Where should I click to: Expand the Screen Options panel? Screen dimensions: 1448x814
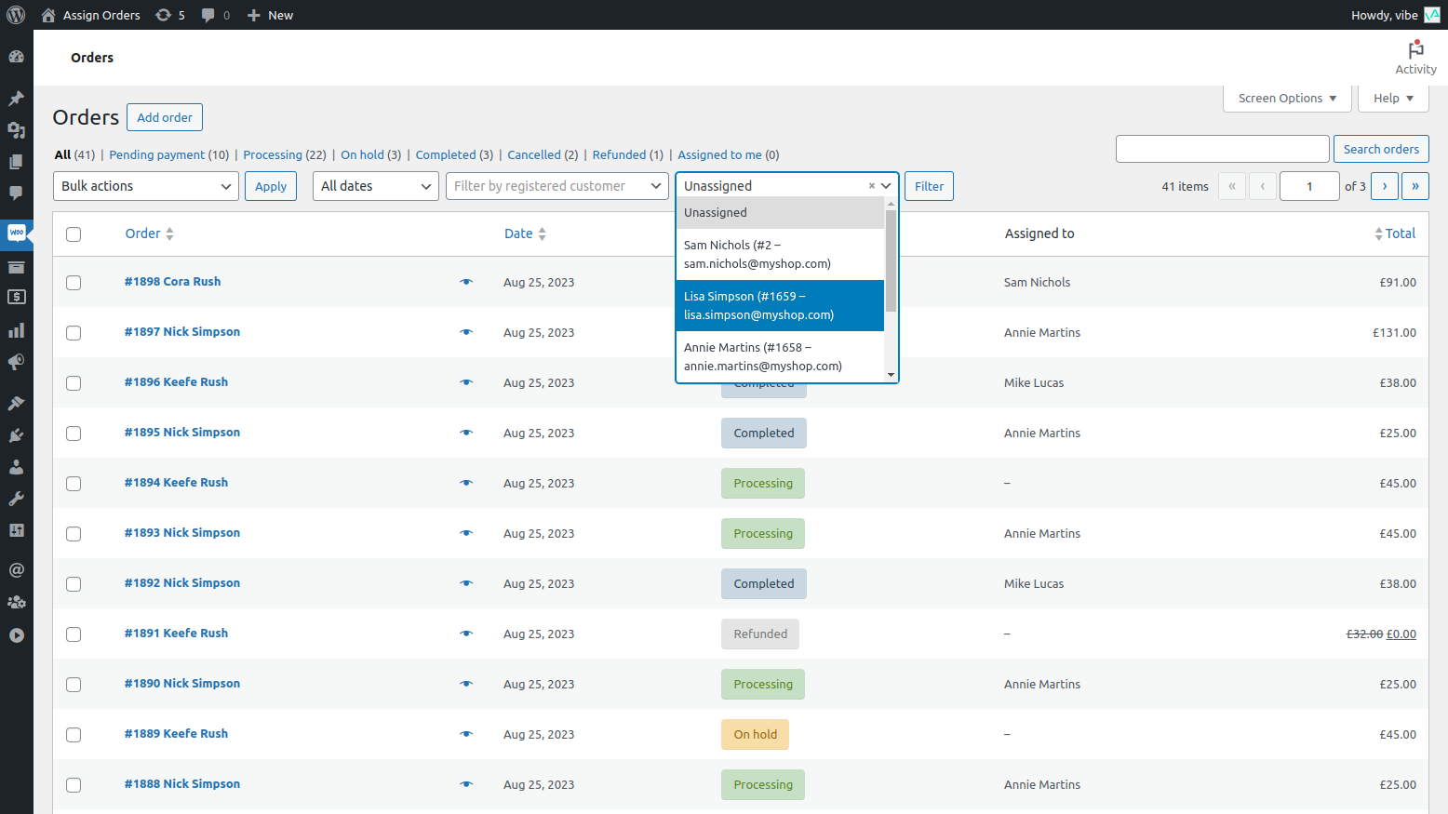click(1286, 98)
